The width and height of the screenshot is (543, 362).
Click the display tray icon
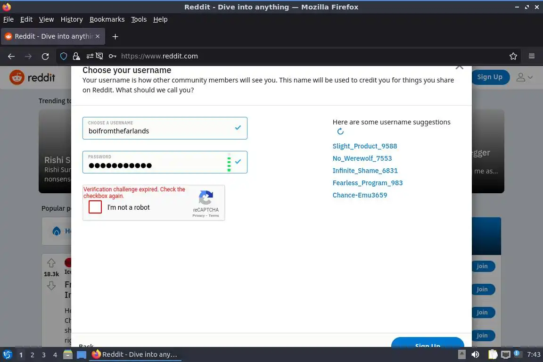[x=506, y=354]
